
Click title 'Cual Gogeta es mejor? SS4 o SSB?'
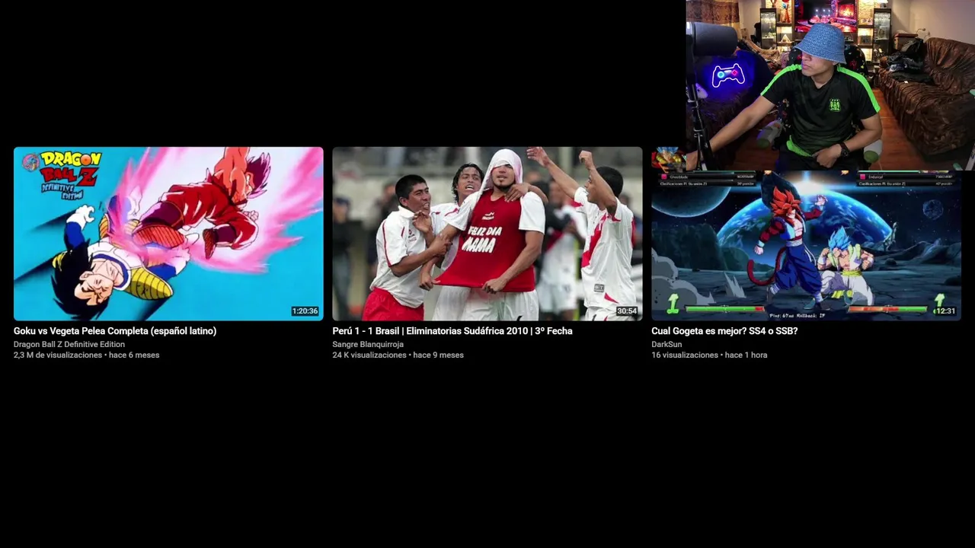[724, 331]
